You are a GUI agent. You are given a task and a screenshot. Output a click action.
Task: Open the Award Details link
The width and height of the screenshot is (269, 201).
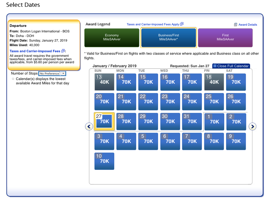pyautogui.click(x=248, y=25)
